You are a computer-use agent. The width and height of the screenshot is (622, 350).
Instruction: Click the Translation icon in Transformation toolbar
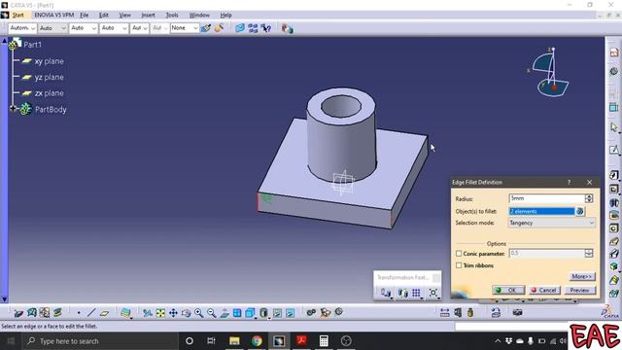[385, 293]
